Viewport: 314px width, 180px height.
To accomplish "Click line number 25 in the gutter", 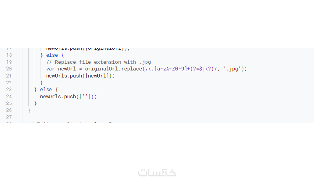I will [x=9, y=103].
